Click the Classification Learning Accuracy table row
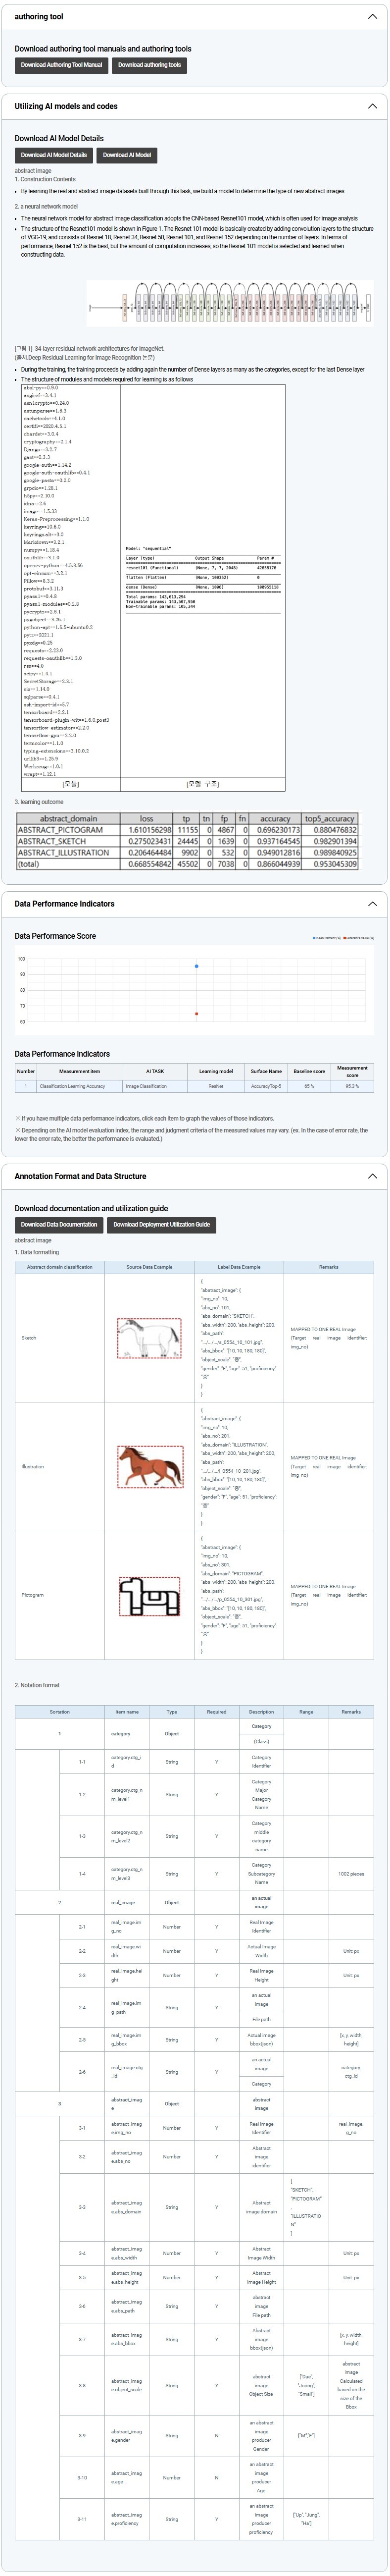Viewport: 390px width, 2576px height. (194, 1086)
